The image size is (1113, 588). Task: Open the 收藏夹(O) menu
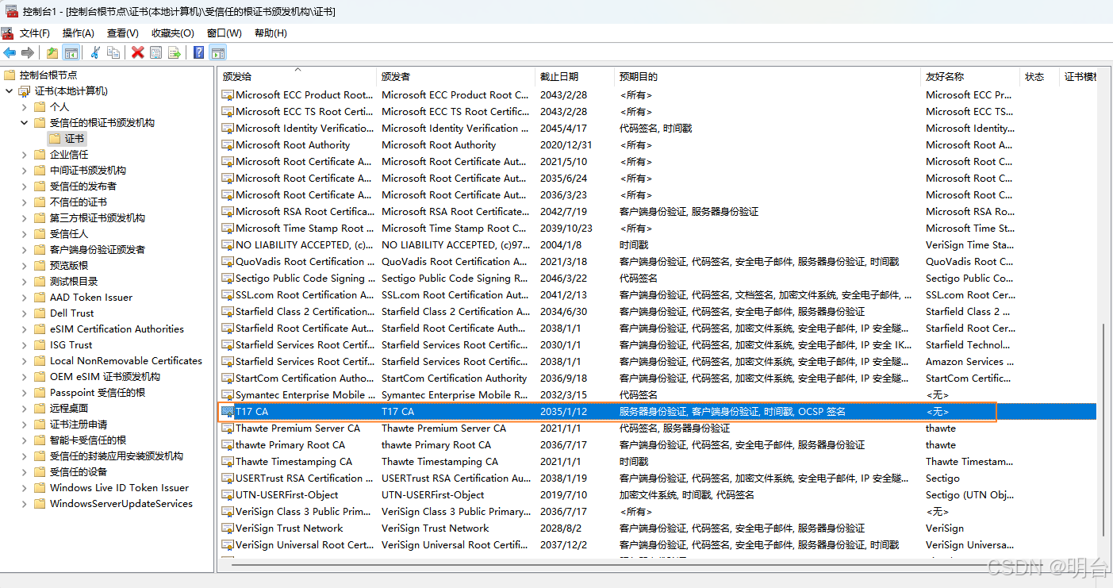[x=173, y=33]
